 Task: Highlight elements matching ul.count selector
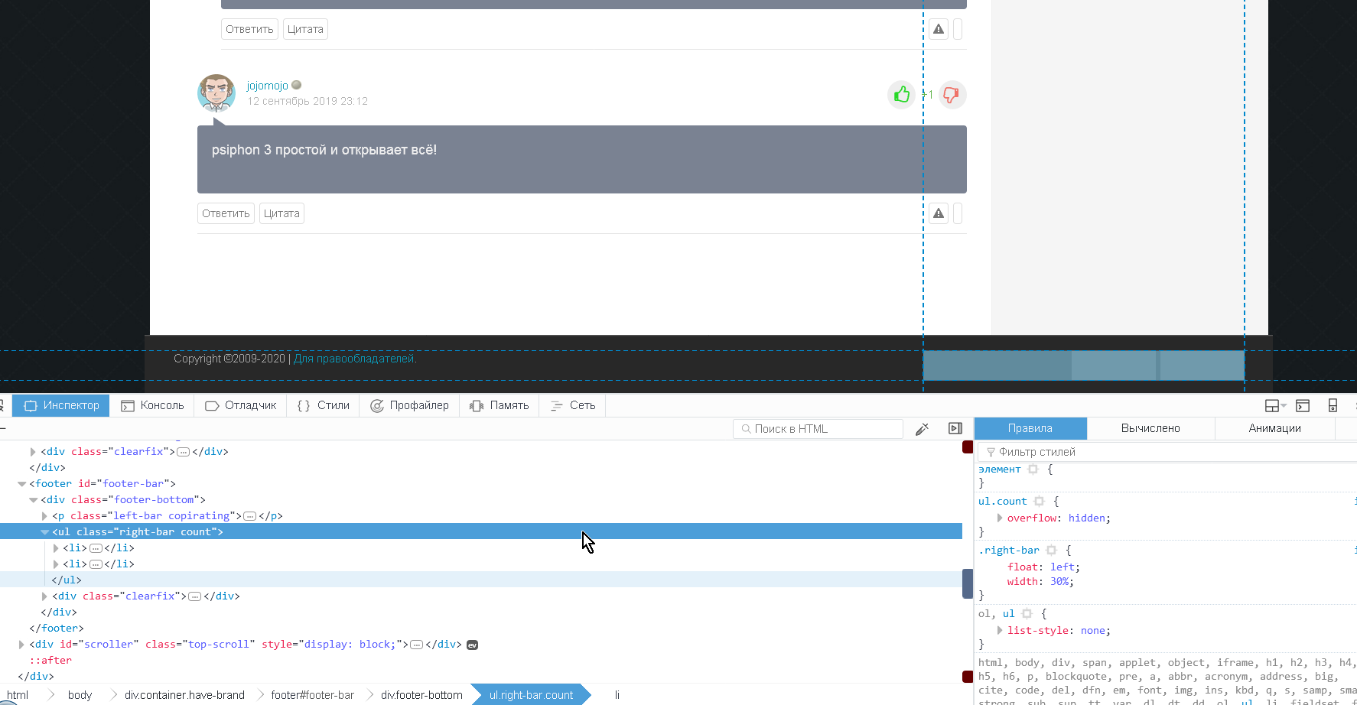point(1039,502)
